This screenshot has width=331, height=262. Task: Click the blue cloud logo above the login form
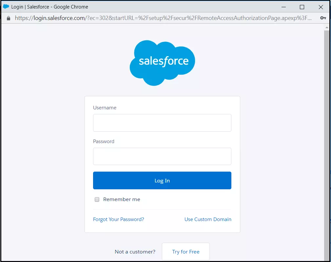point(162,62)
